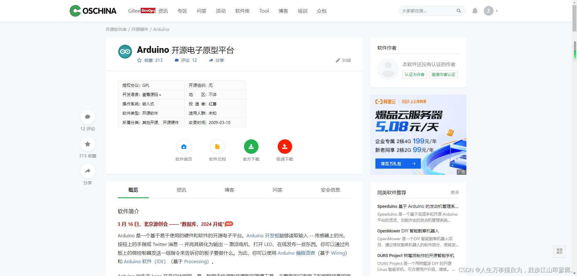The width and height of the screenshot is (577, 276).
Task: Open the 软件库 nav item
Action: tap(243, 11)
